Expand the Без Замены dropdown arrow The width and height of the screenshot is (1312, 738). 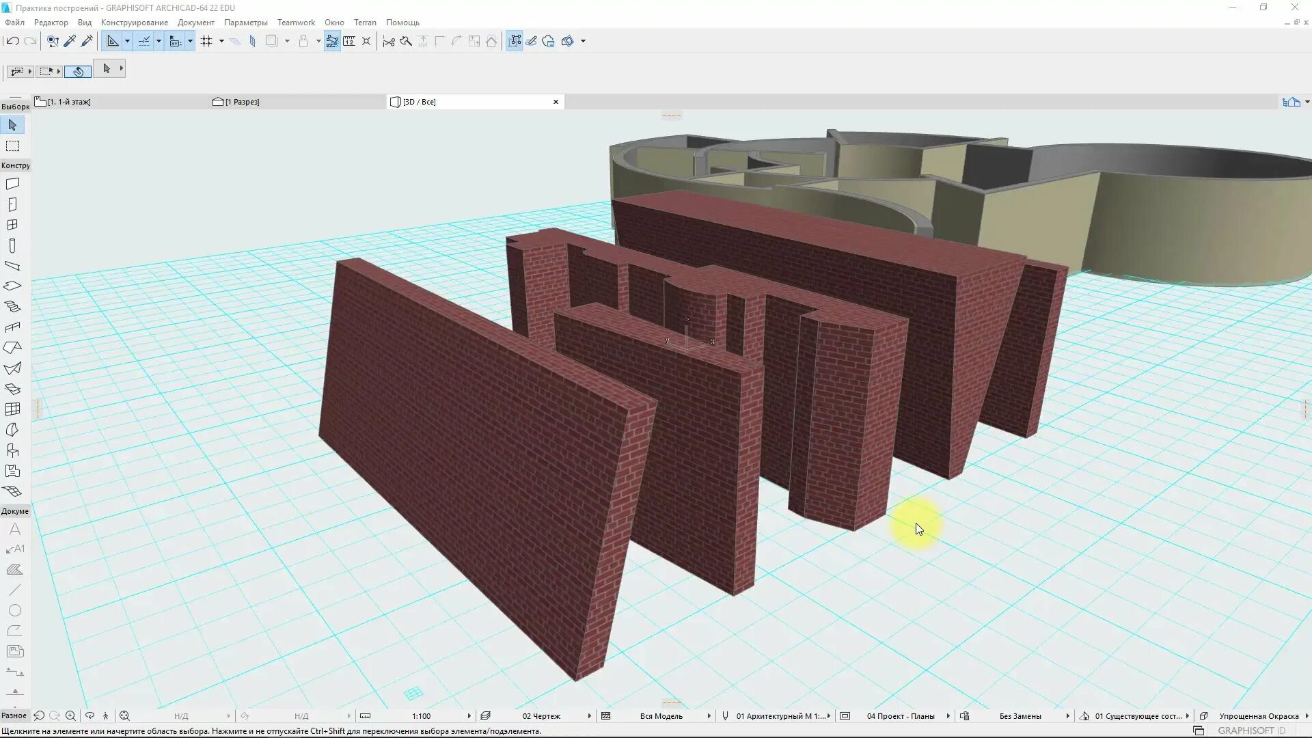(x=1067, y=716)
